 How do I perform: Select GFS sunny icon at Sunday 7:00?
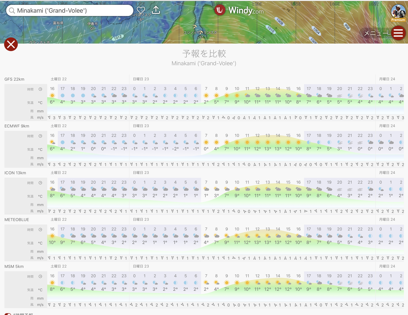tap(206, 95)
